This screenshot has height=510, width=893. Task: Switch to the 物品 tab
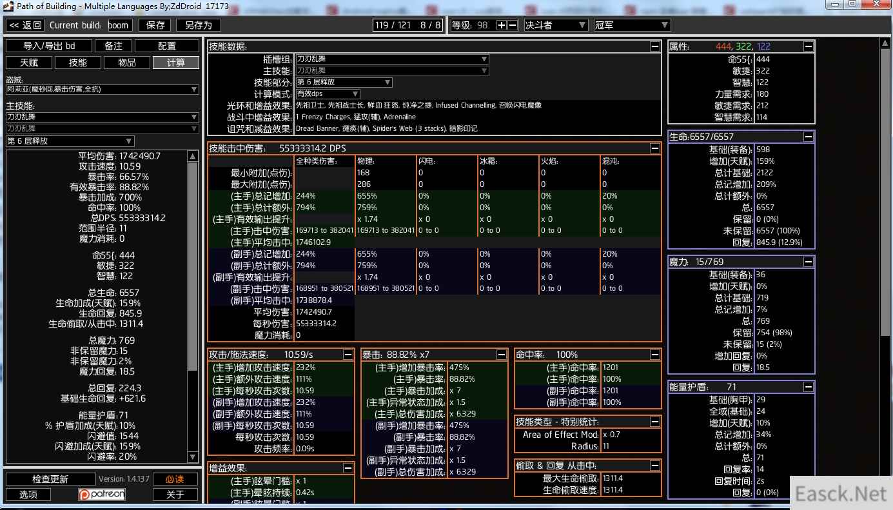tap(127, 63)
